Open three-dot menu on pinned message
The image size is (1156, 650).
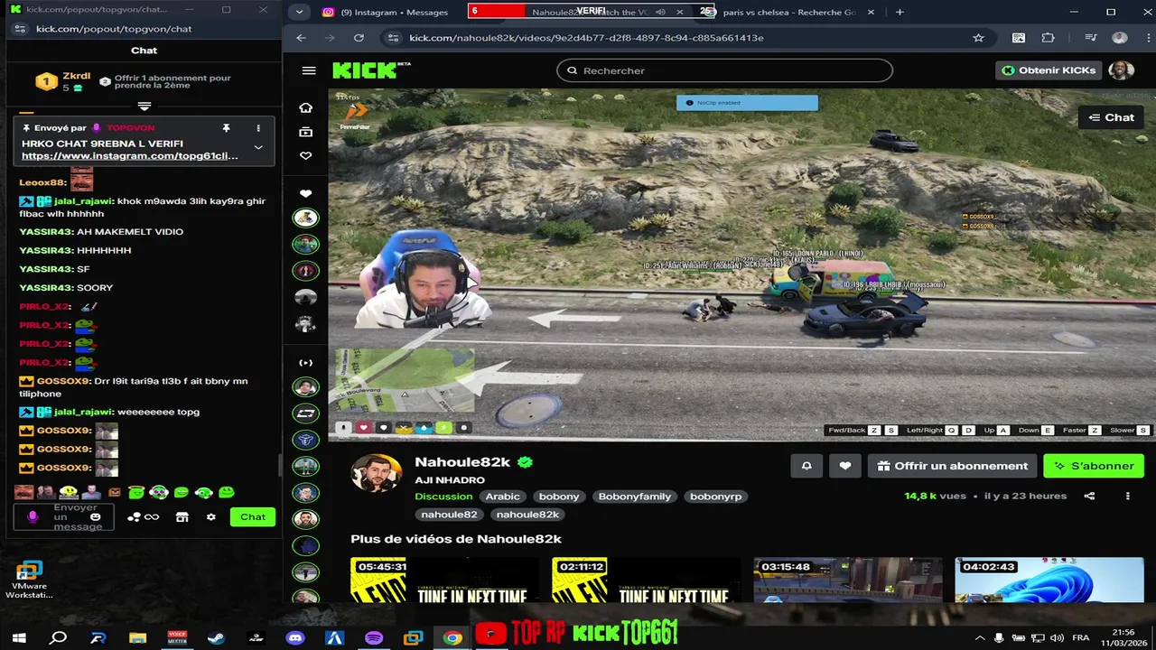tap(258, 128)
